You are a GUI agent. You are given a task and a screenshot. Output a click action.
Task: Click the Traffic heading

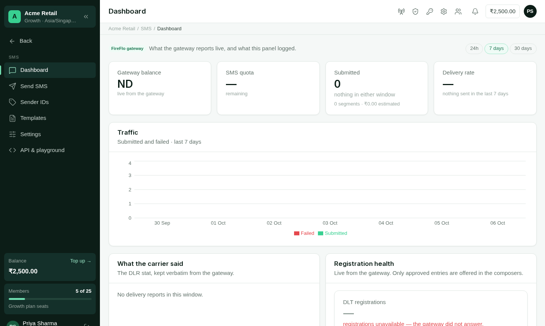[128, 132]
